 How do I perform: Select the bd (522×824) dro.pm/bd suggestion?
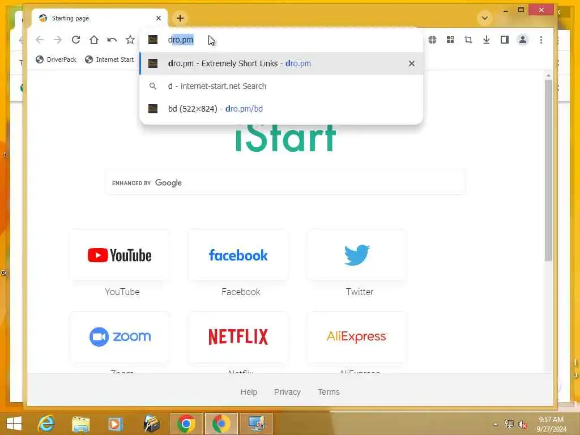point(281,109)
